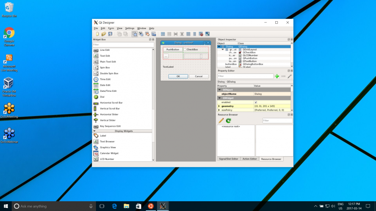Switch to the Signal/Slot Editor tab

[228, 159]
